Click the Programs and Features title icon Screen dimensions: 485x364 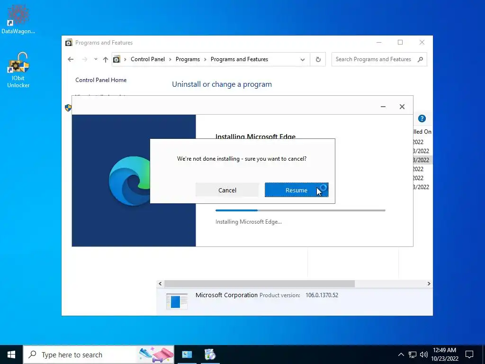click(x=69, y=42)
